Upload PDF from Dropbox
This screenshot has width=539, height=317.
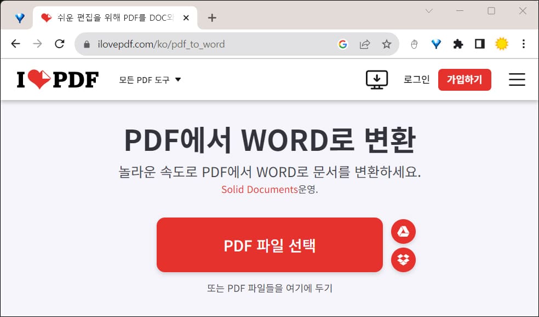click(x=403, y=260)
